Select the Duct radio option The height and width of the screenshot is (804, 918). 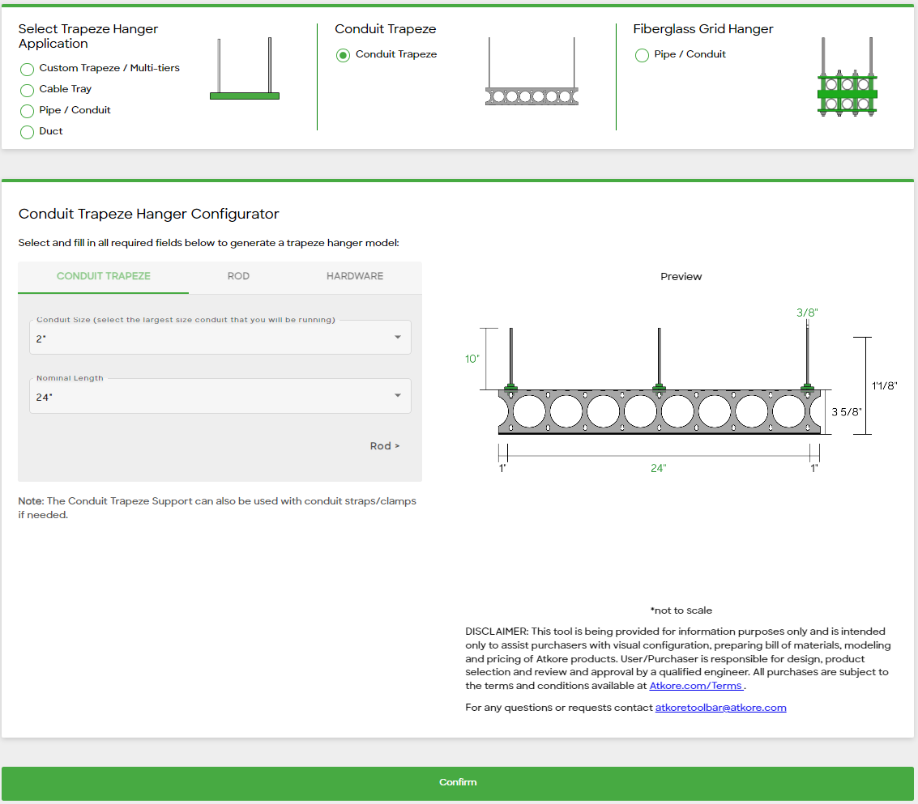[x=27, y=132]
